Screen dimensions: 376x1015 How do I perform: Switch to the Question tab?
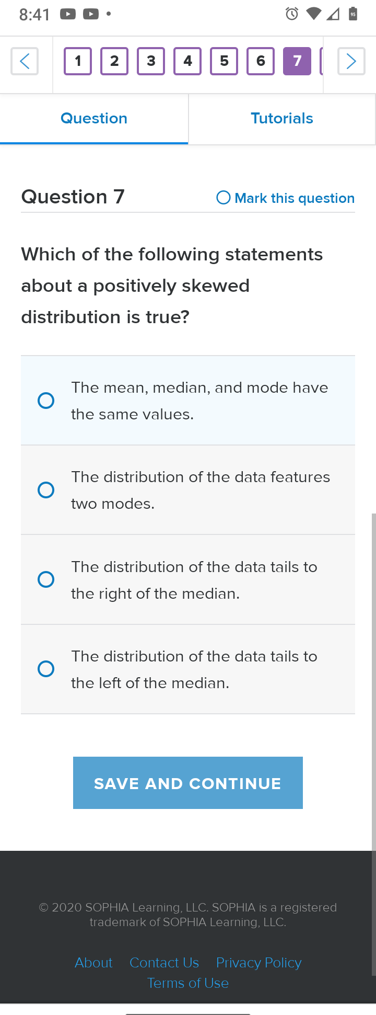pyautogui.click(x=94, y=119)
